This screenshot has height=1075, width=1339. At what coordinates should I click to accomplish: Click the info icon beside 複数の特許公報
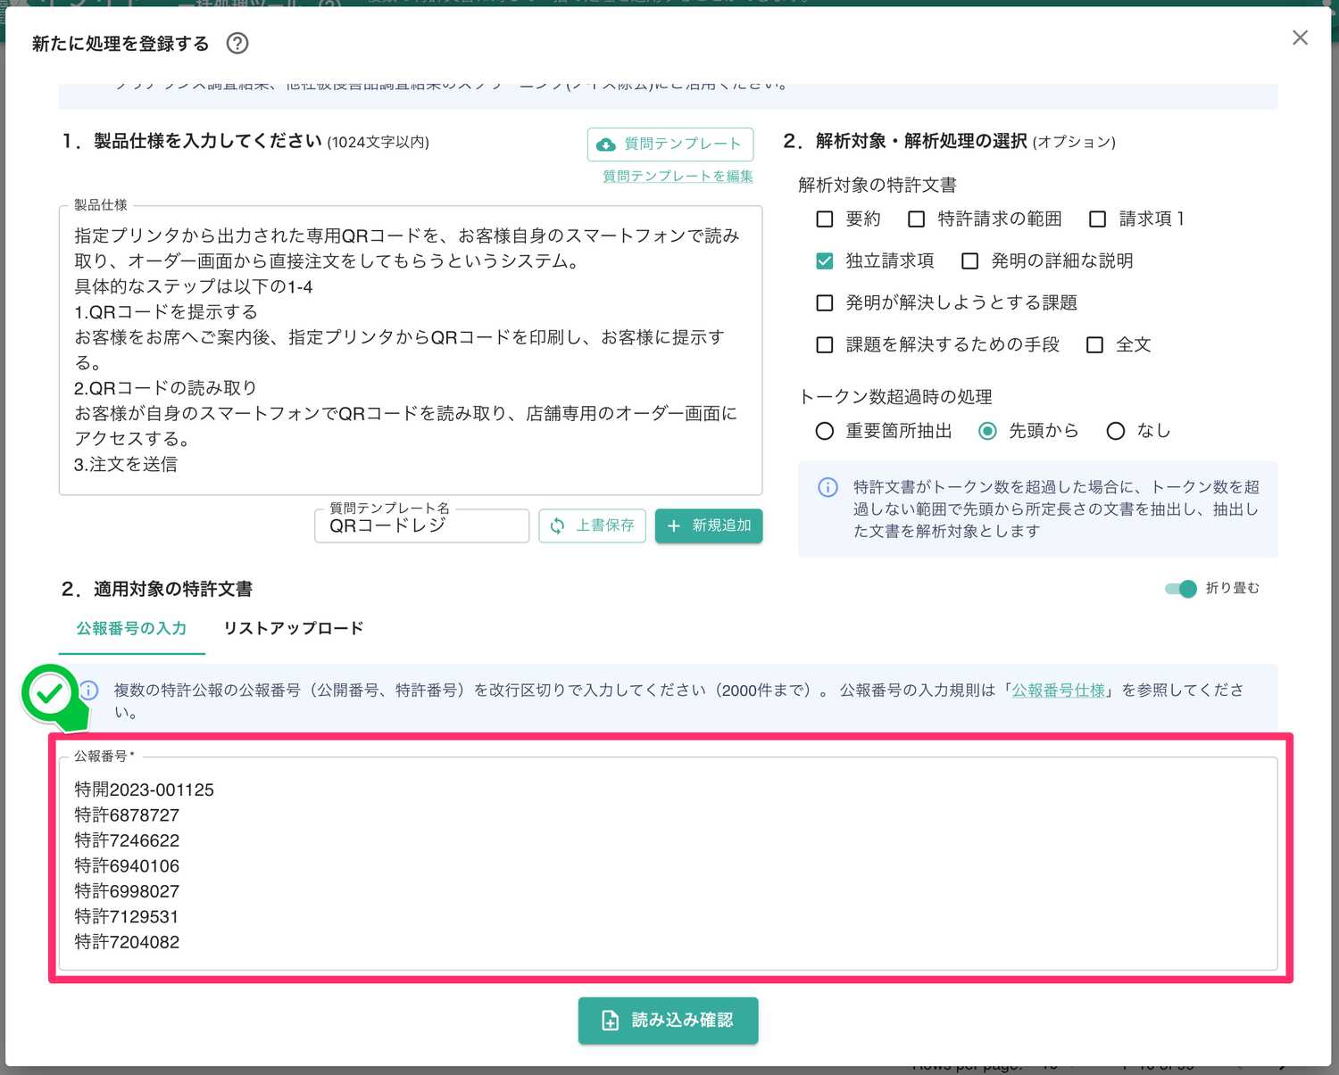(x=89, y=690)
